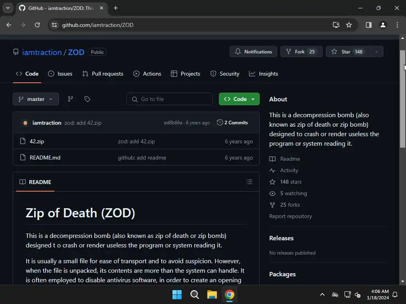Click the scrollbar down arrow
This screenshot has height=304, width=406.
tap(402, 281)
